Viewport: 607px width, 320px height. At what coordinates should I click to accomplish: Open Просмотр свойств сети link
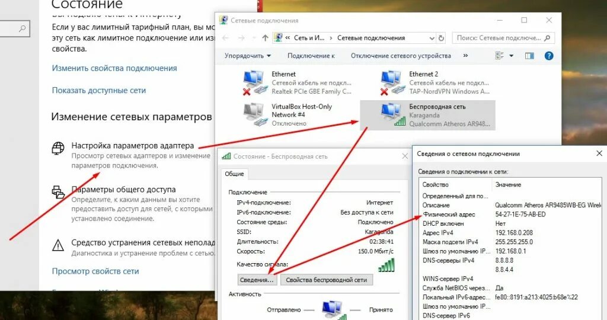click(x=95, y=271)
